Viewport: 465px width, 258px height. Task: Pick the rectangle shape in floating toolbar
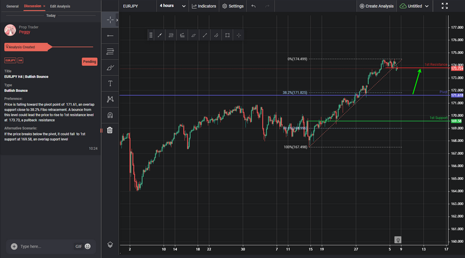click(227, 35)
